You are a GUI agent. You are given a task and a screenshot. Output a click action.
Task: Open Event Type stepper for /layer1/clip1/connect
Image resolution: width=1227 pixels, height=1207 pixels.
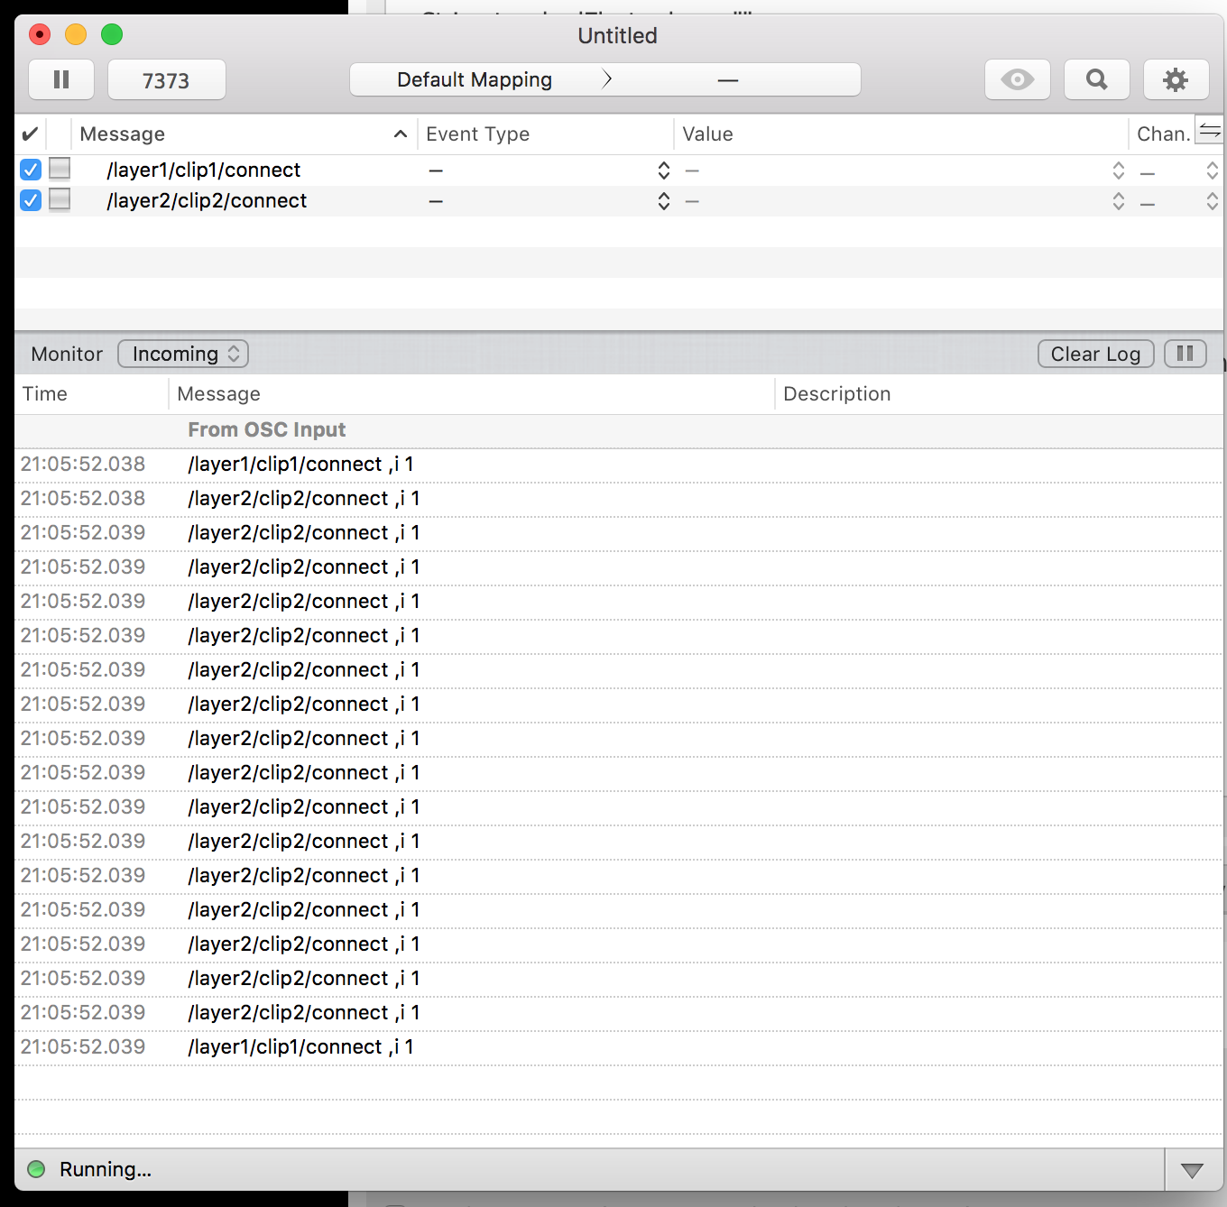coord(663,170)
